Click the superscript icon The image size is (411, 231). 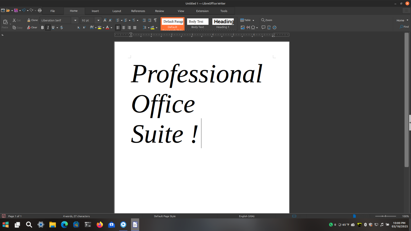tap(84, 27)
